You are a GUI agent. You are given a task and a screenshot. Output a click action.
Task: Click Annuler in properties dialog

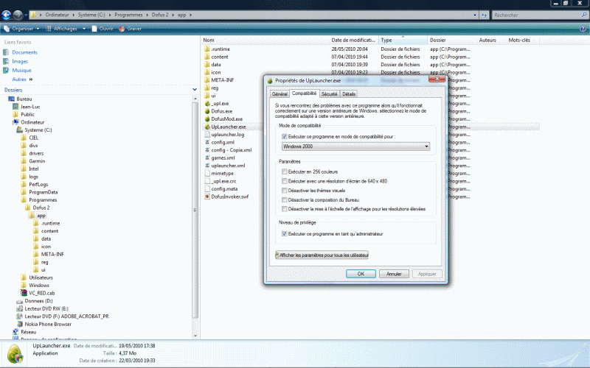394,274
